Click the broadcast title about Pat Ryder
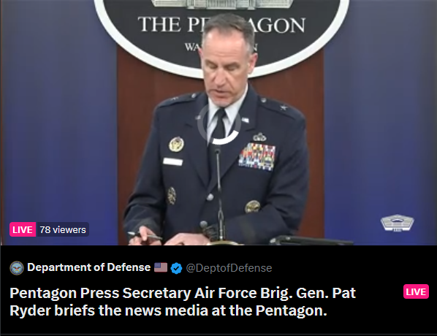 click(183, 302)
